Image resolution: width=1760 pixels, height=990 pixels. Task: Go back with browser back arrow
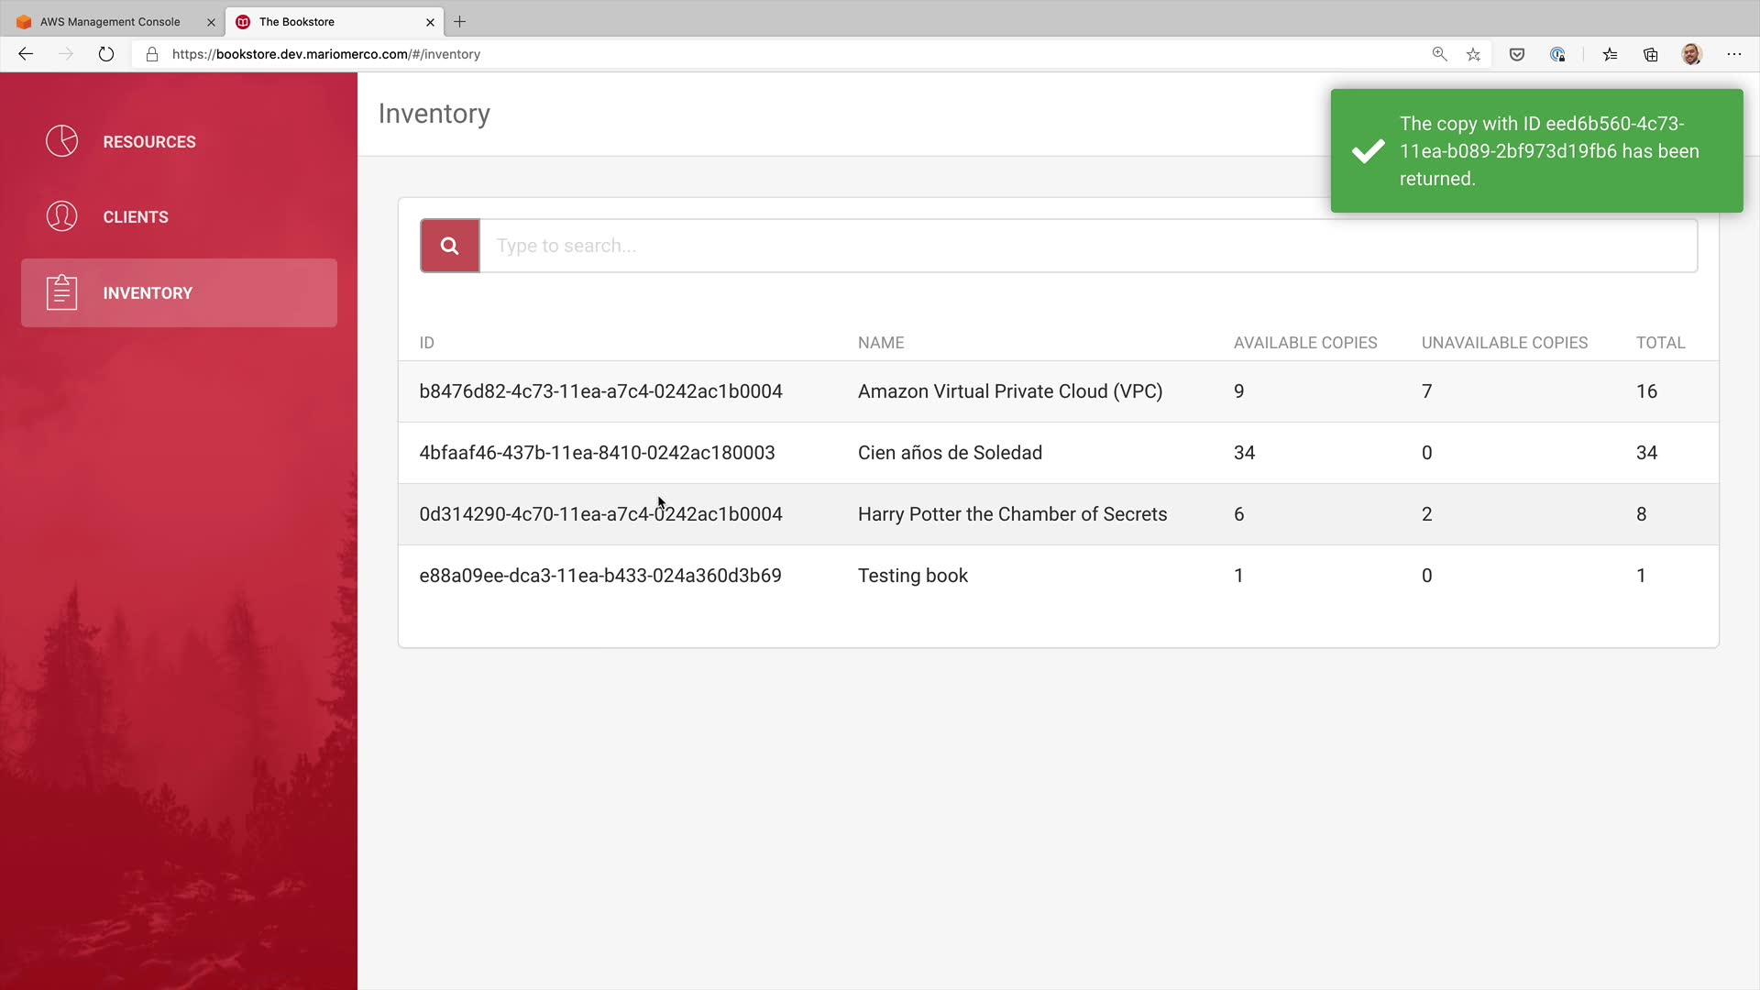point(26,54)
